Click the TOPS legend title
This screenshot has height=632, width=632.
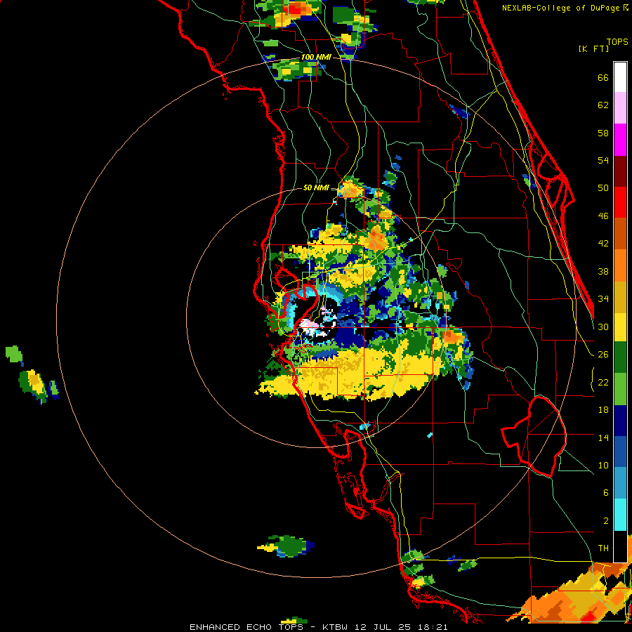tap(617, 41)
